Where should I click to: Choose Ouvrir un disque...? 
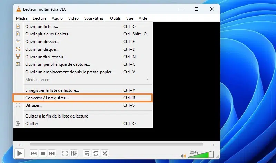pos(83,49)
